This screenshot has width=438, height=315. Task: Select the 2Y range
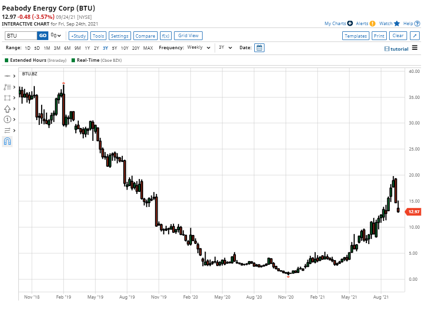tap(96, 48)
